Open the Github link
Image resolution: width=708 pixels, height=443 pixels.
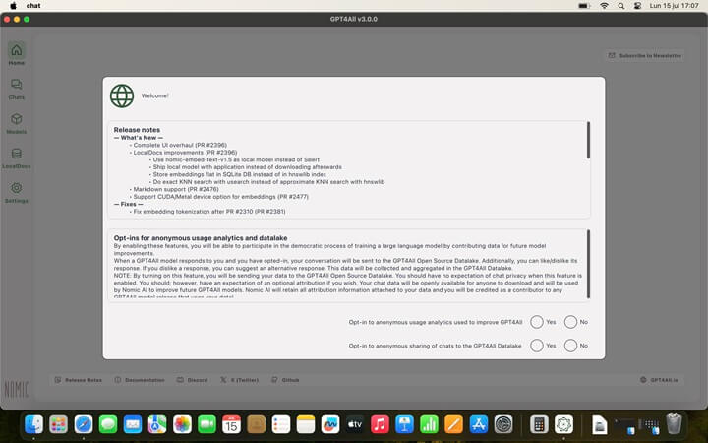point(285,380)
